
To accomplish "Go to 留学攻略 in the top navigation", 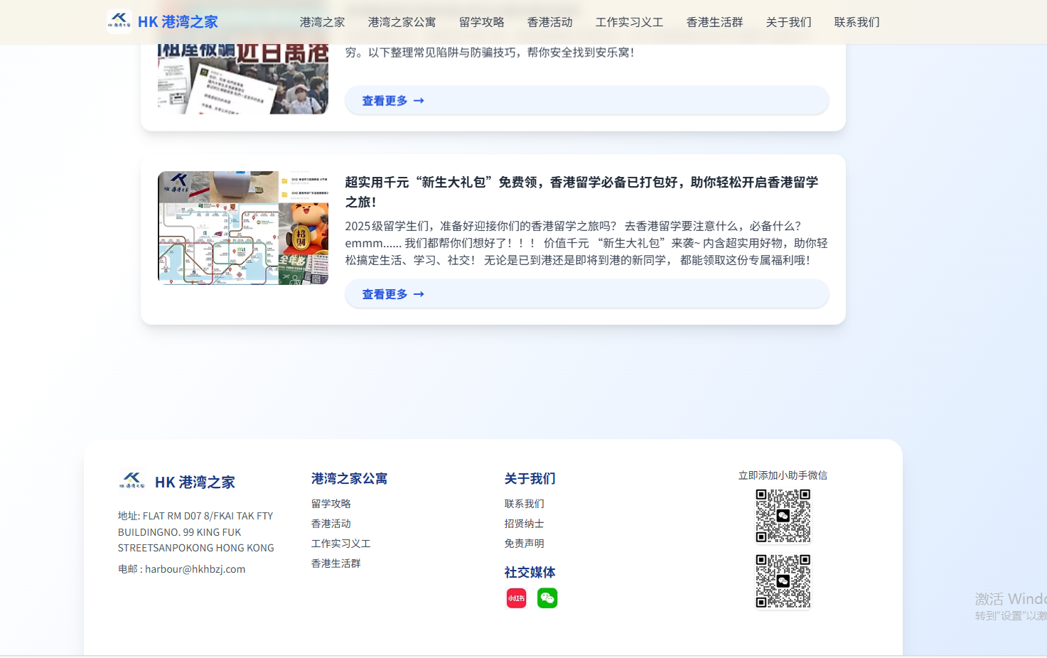I will click(481, 22).
